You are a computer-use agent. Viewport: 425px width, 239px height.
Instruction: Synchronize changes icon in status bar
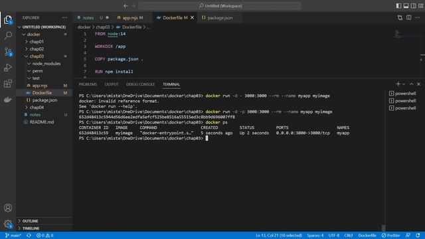(x=29, y=235)
